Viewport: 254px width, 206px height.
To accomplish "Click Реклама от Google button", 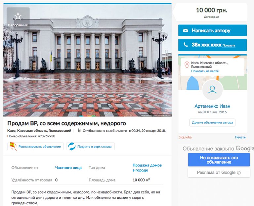I will point(219,173).
